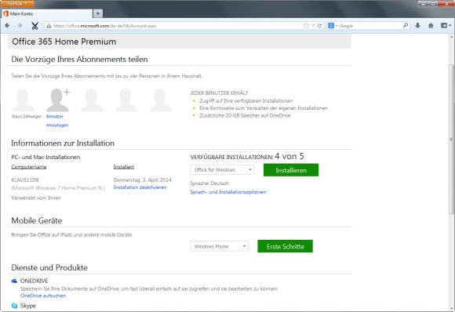Open Sprach- und Installationsoptionen link
Image resolution: width=455 pixels, height=312 pixels.
click(228, 192)
